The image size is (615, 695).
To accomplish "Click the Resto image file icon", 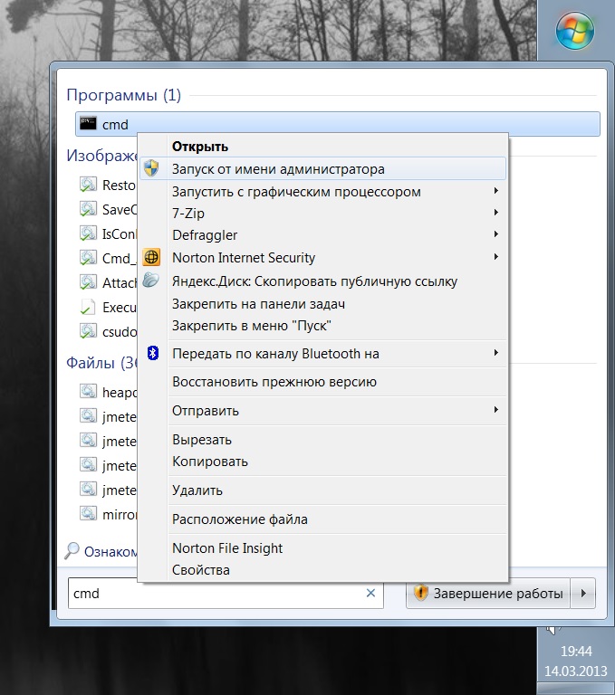I will [x=88, y=184].
